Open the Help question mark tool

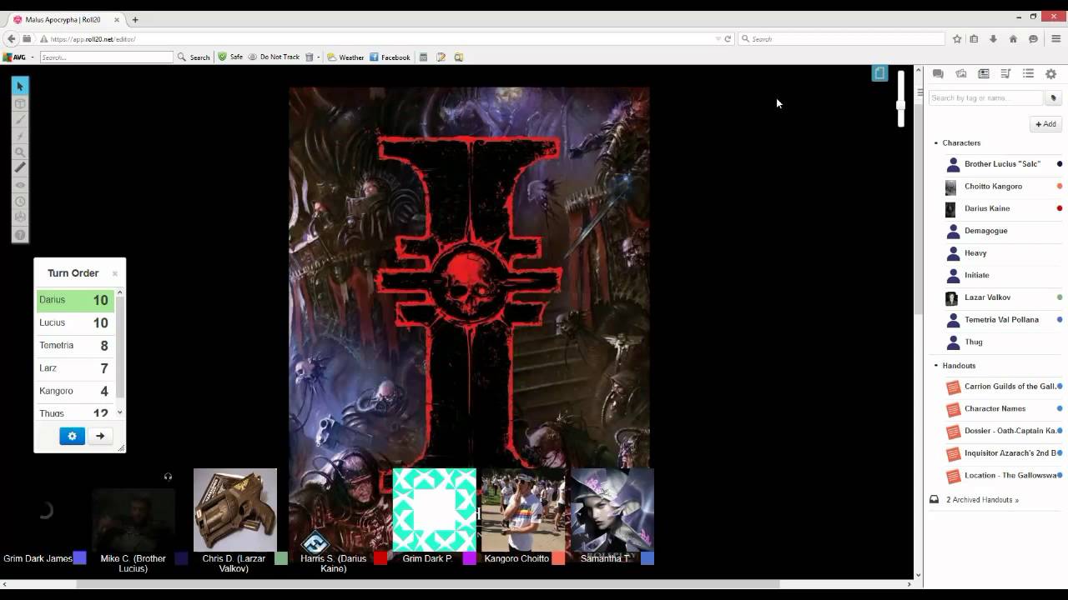(x=20, y=234)
